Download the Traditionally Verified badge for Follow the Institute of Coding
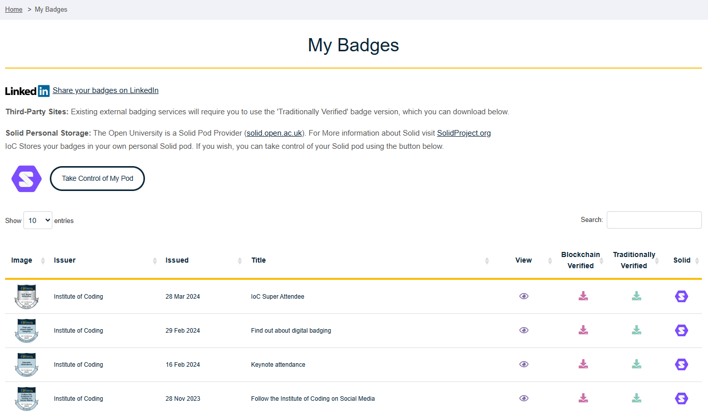708x415 pixels. pos(636,398)
